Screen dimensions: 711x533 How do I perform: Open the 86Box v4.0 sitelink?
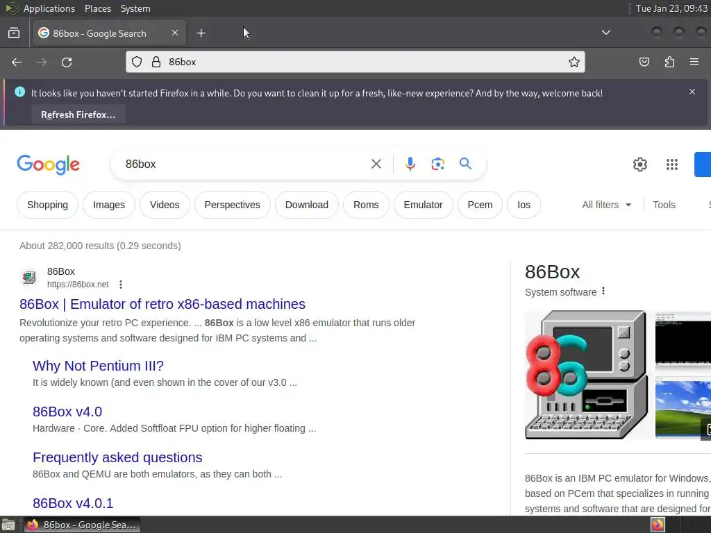pyautogui.click(x=67, y=412)
